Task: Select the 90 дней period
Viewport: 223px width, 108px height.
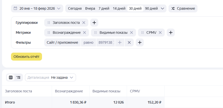Action: point(151,8)
